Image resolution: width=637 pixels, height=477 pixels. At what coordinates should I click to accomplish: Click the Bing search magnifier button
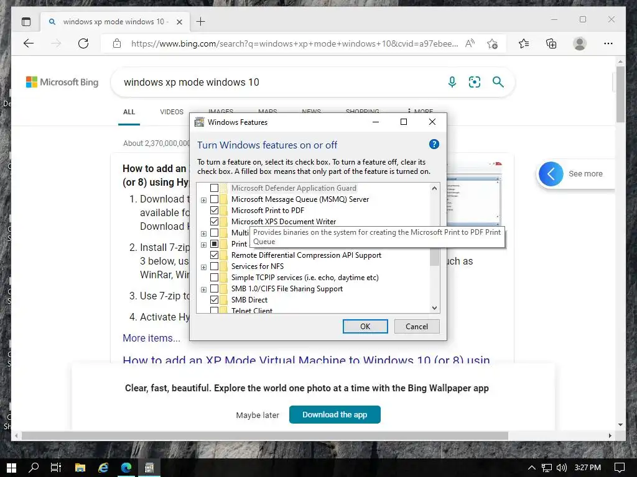(498, 82)
